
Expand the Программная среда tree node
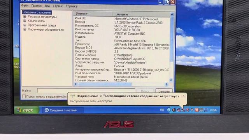(25, 25)
